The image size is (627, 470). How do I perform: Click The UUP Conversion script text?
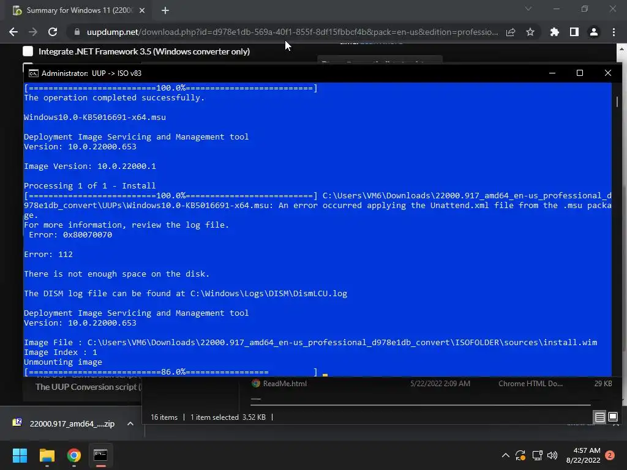(x=88, y=387)
